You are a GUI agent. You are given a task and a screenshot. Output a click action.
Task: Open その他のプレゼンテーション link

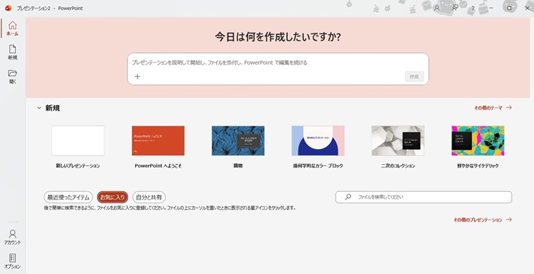coord(482,220)
